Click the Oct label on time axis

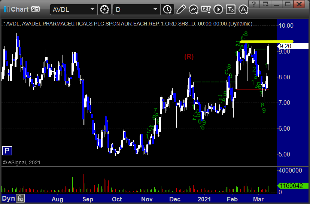(117, 199)
